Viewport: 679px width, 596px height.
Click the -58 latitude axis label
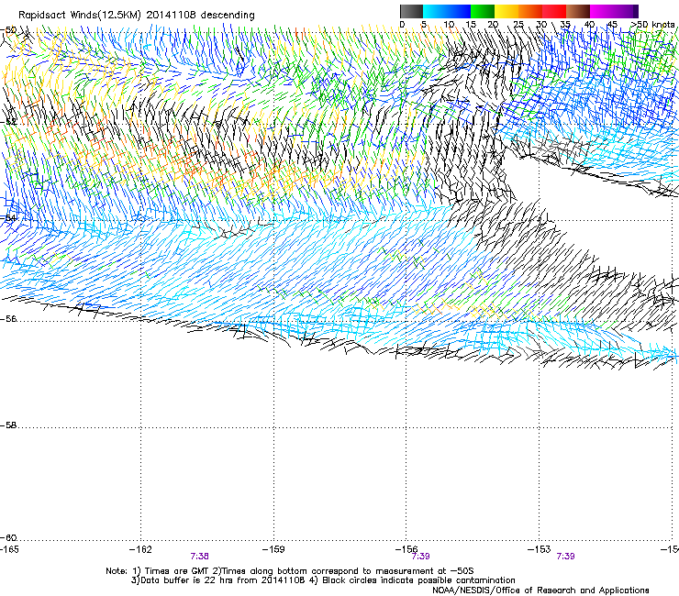[x=8, y=425]
